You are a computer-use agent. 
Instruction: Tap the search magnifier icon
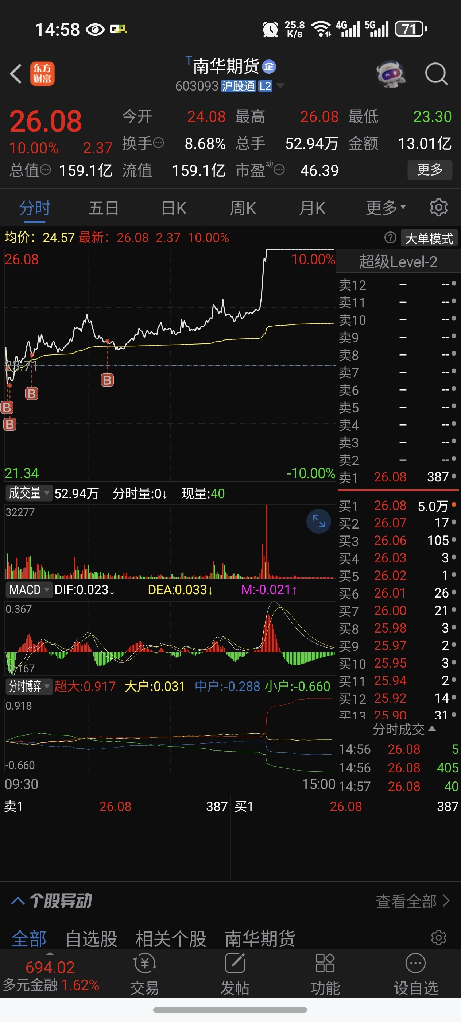(x=437, y=74)
